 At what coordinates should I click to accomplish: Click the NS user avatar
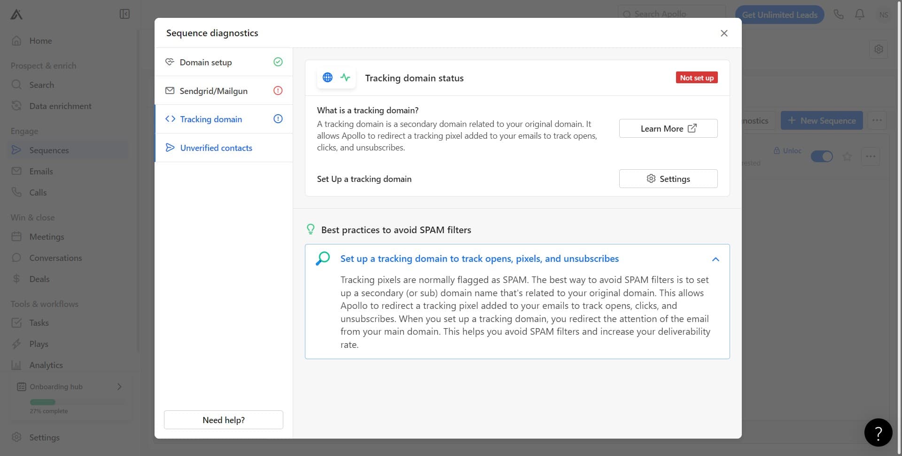(x=884, y=15)
